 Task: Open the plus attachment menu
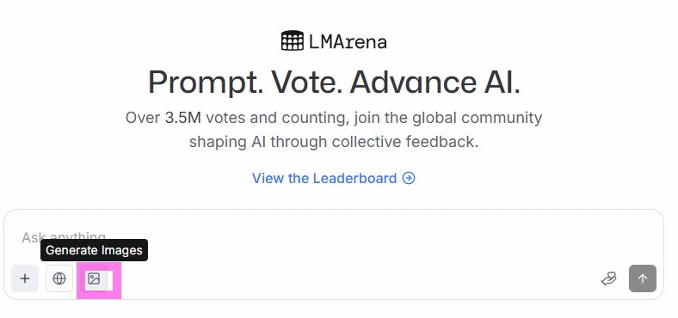tap(25, 278)
